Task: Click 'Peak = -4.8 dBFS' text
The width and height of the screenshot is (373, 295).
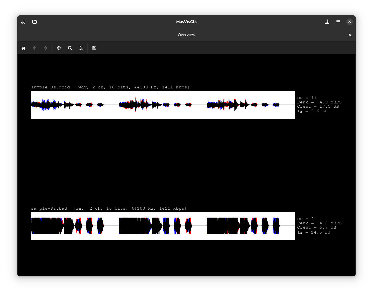Action: [x=319, y=223]
